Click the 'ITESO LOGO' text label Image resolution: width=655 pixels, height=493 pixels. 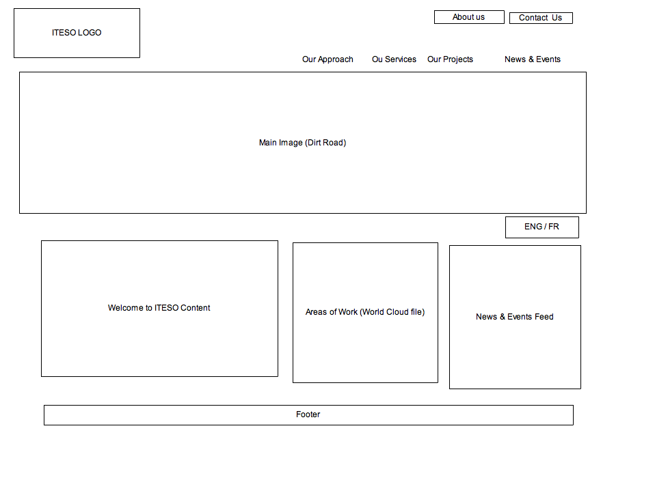(77, 33)
